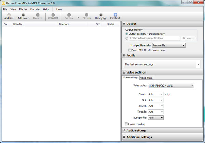Sort by the Status column header
Image resolution: width=205 pixels, height=143 pixels.
click(111, 24)
